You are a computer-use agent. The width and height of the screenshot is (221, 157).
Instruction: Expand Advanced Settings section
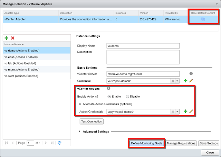point(79,131)
